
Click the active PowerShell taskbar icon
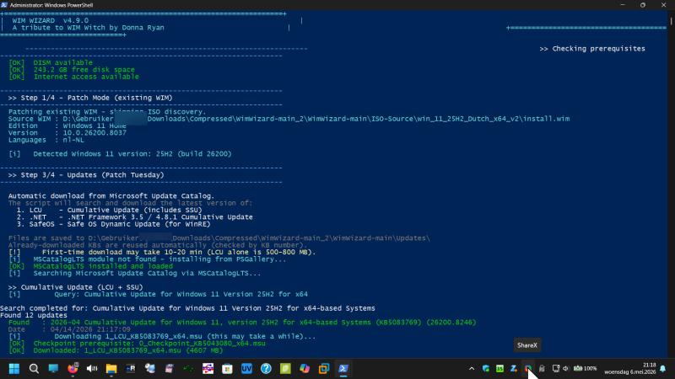click(x=343, y=369)
